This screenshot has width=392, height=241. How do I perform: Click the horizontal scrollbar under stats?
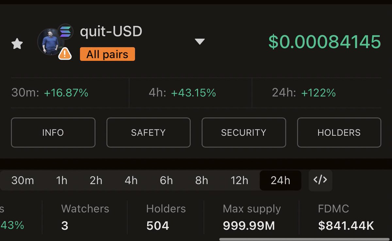[x=305, y=239]
